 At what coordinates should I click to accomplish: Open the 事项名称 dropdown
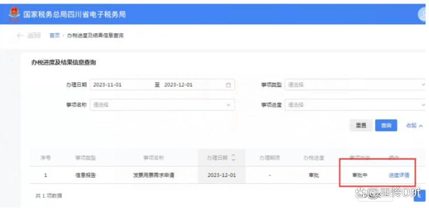click(x=162, y=105)
